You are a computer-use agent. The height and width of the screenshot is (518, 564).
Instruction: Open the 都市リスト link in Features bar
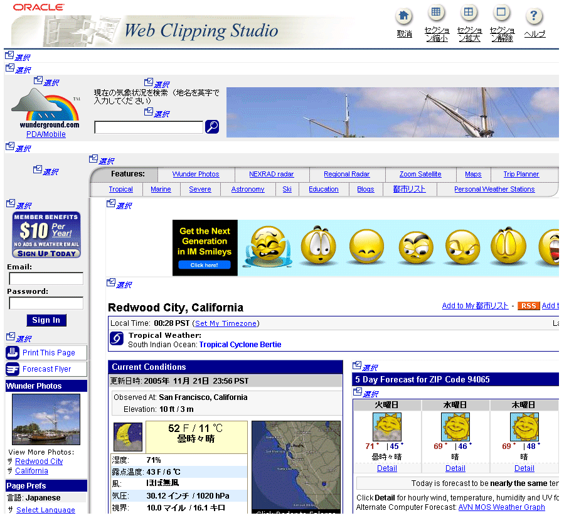(x=409, y=189)
